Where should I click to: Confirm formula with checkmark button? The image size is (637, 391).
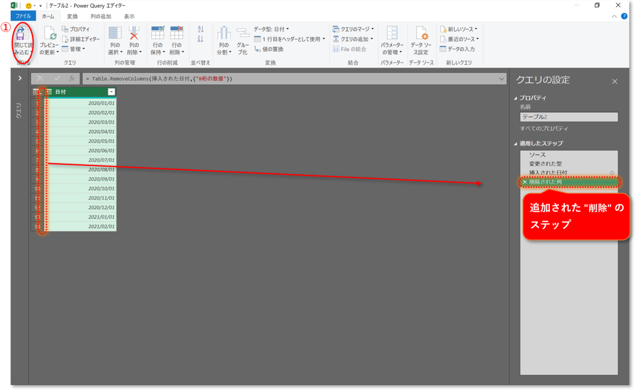pyautogui.click(x=57, y=79)
